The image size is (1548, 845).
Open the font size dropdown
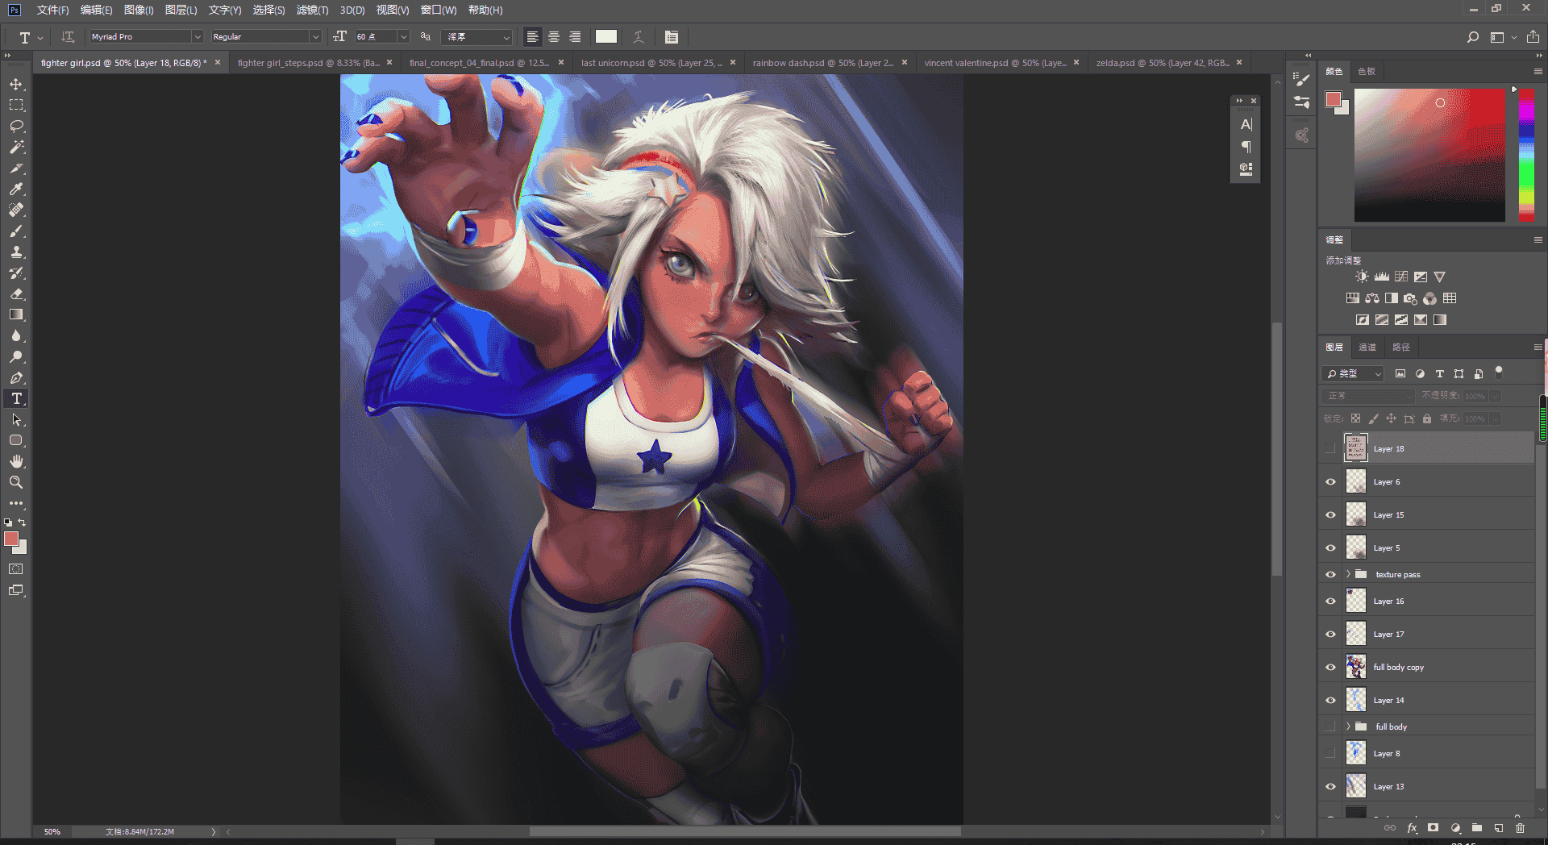click(x=404, y=37)
